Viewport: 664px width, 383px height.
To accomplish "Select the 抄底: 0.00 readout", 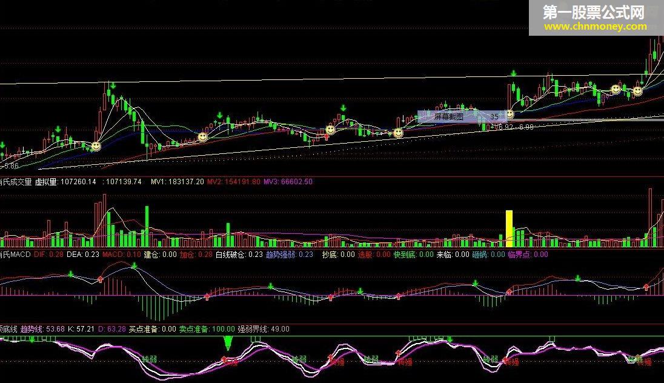I will (338, 255).
